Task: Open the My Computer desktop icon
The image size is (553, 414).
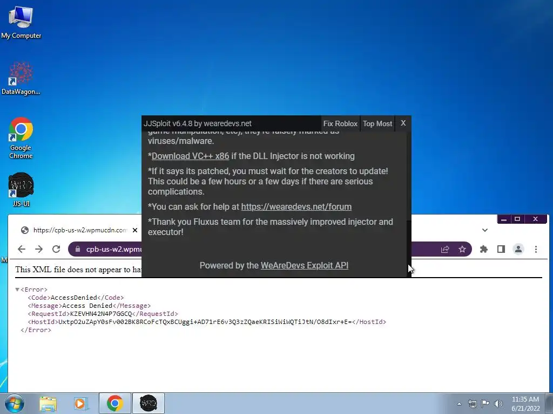Action: point(21,23)
